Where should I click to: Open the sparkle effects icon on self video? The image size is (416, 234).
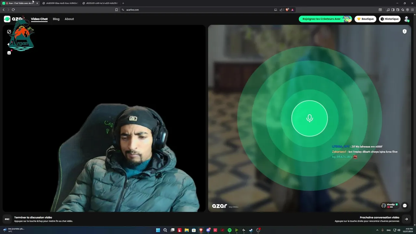point(9,44)
